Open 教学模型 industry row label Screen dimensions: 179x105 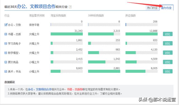[x=14, y=53]
